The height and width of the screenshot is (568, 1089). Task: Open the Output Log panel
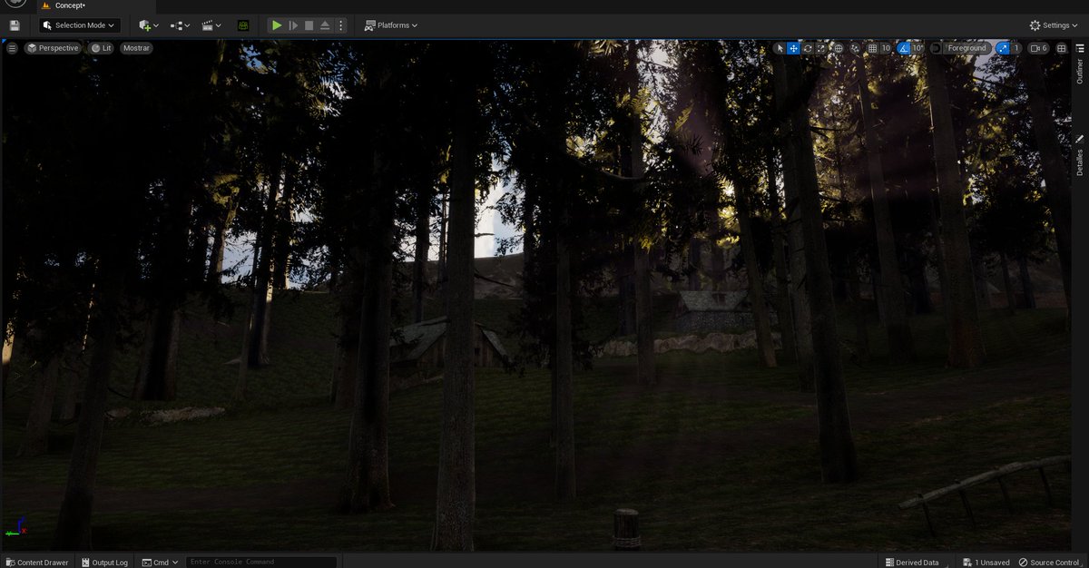(x=103, y=563)
